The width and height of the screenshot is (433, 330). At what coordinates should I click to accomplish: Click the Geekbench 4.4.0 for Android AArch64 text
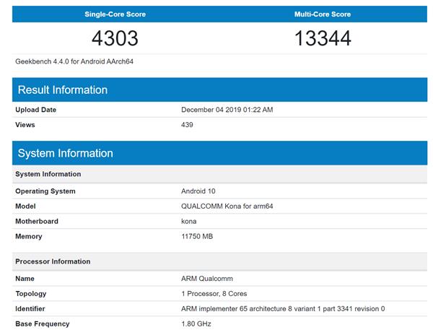pyautogui.click(x=74, y=62)
